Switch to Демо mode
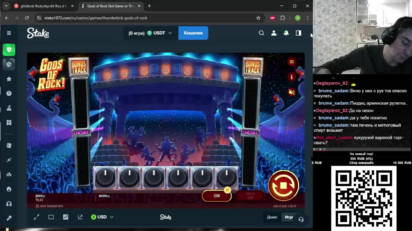412x231 pixels. coord(272,217)
